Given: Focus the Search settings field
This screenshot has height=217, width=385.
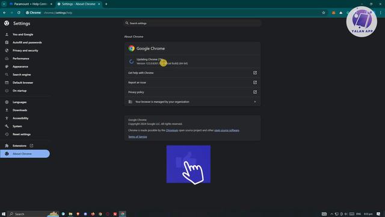Looking at the screenshot, I should click(x=192, y=23).
